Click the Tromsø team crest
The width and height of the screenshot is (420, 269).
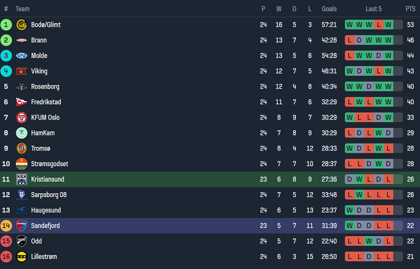(x=22, y=148)
